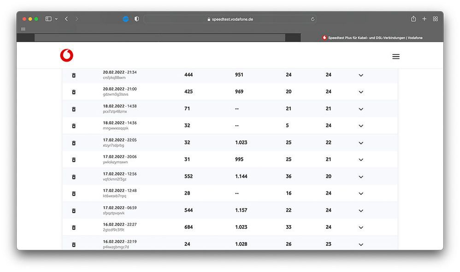
Task: Click the 1.144 value
Action: [x=241, y=176]
